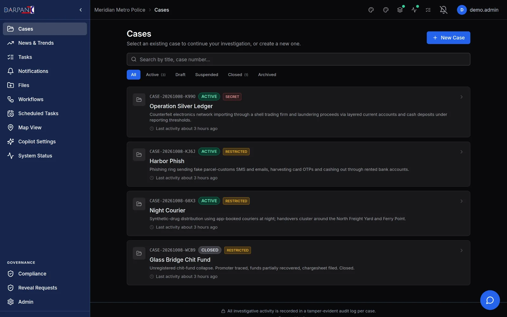Filter cases by the Suspended tab
Screen dimensions: 507x317
click(x=207, y=74)
